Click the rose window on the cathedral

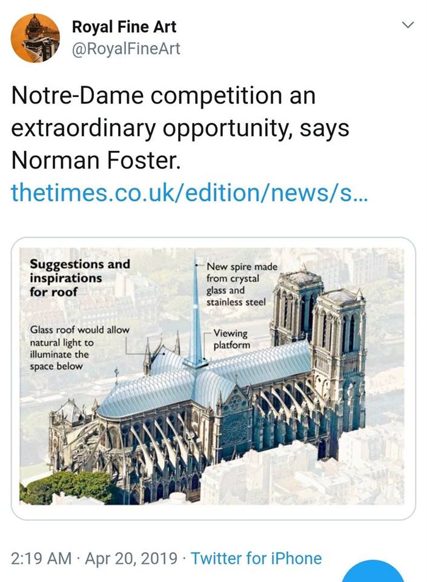point(234,430)
